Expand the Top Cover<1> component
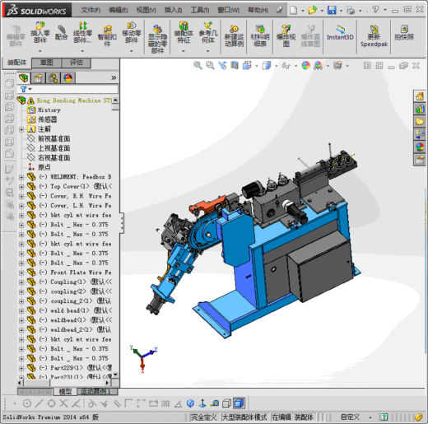The width and height of the screenshot is (428, 424). 21,187
